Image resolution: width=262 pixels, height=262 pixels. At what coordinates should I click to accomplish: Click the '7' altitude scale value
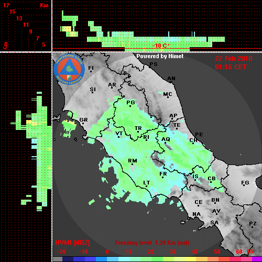tap(37, 38)
